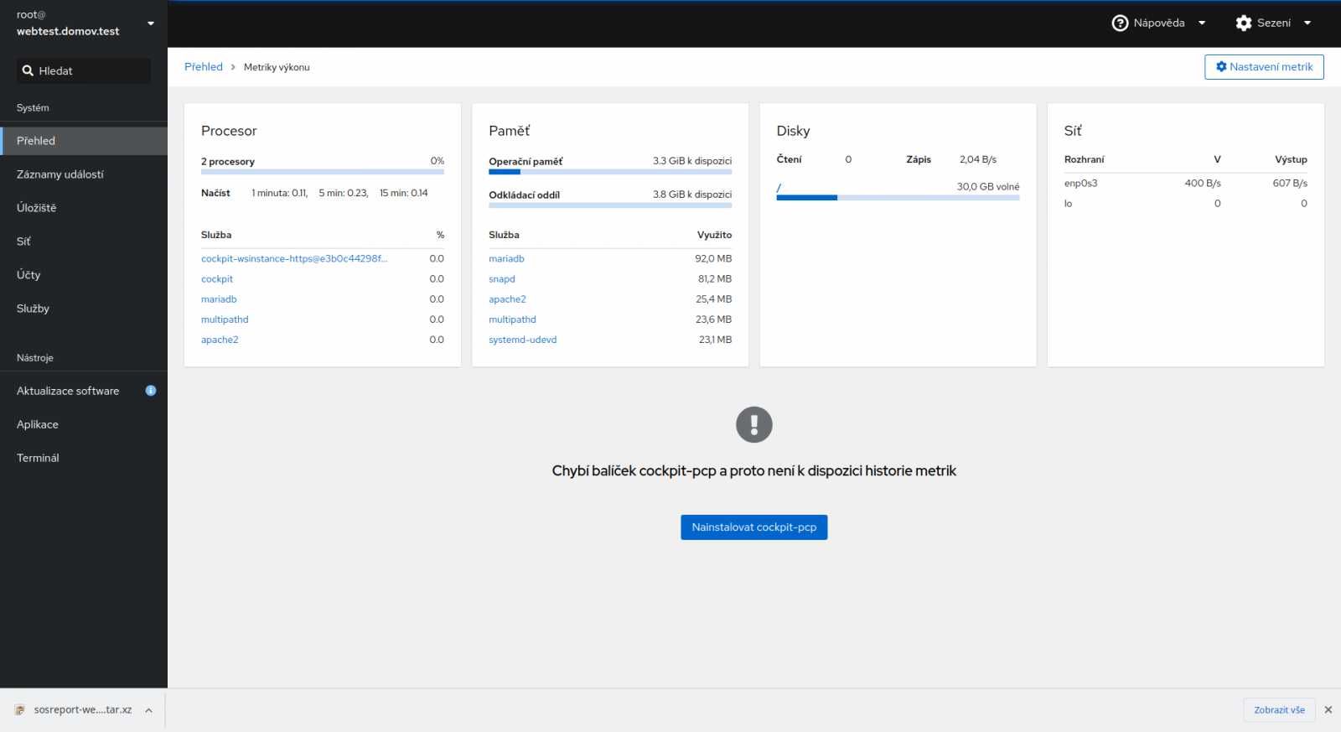The height and width of the screenshot is (732, 1341).
Task: Click the 92,0 MB mariadb value
Action: 713,259
